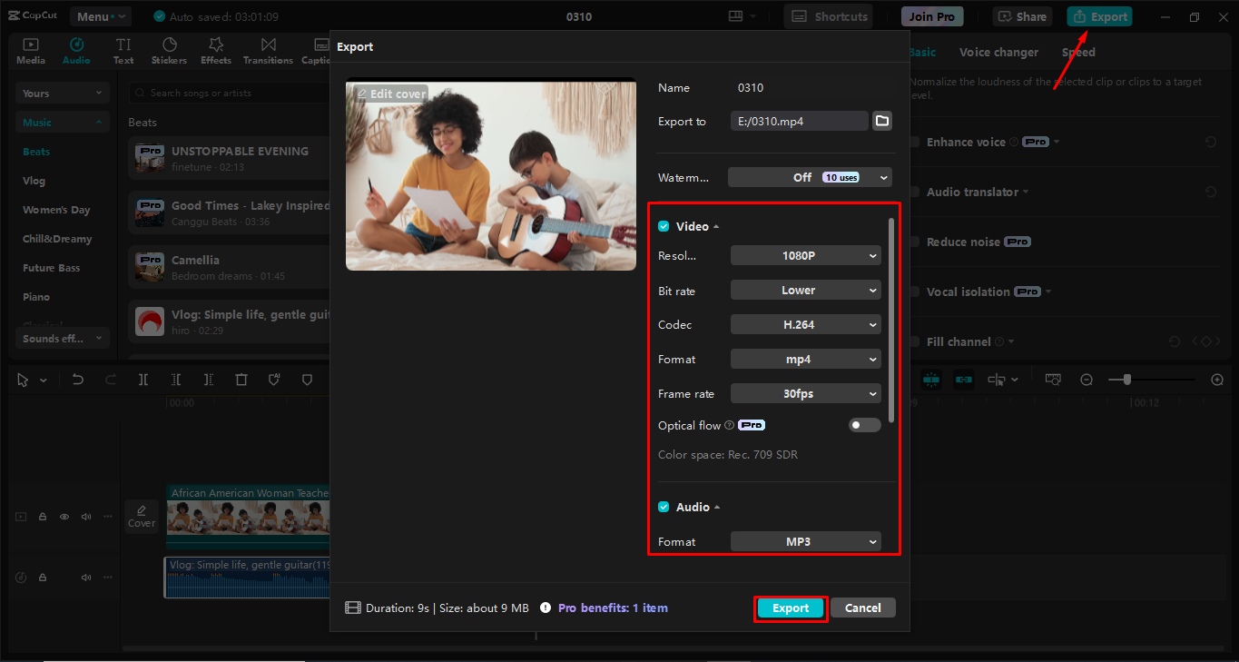
Task: Click the Redo arrow in timeline toolbar
Action: pyautogui.click(x=111, y=380)
